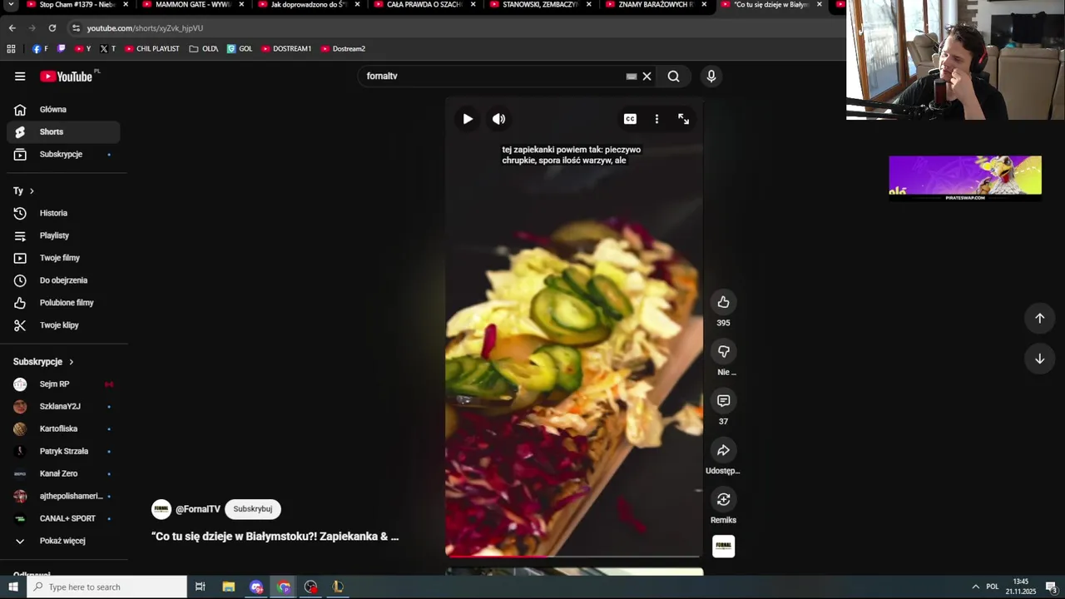Viewport: 1065px width, 599px height.
Task: Expand subscriptions with Pokaż więcej
Action: click(x=63, y=541)
